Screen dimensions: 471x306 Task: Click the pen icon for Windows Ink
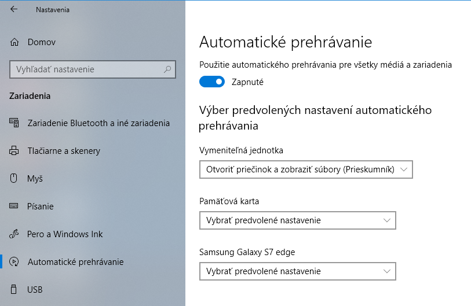click(14, 234)
